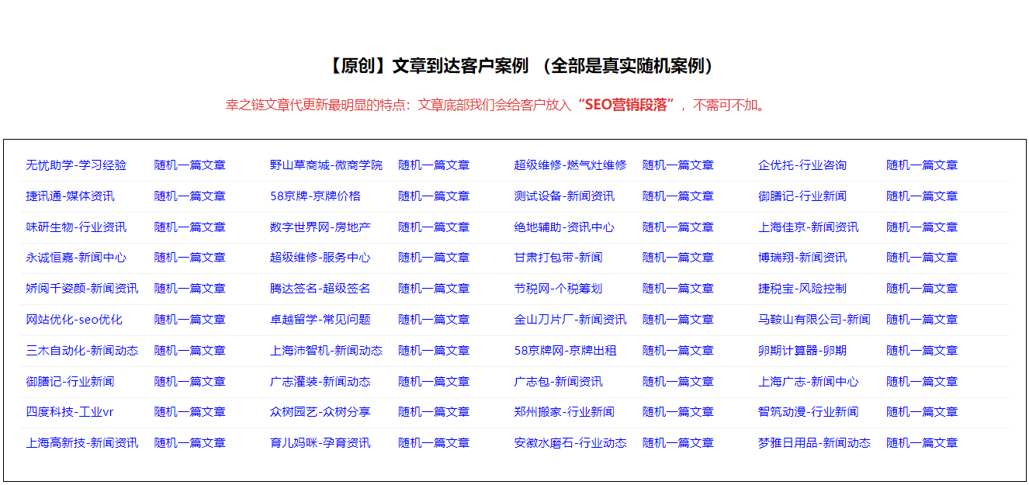Click 随机一篇文章 next to 无忧助学-学习经验
This screenshot has width=1029, height=485.
click(x=190, y=165)
